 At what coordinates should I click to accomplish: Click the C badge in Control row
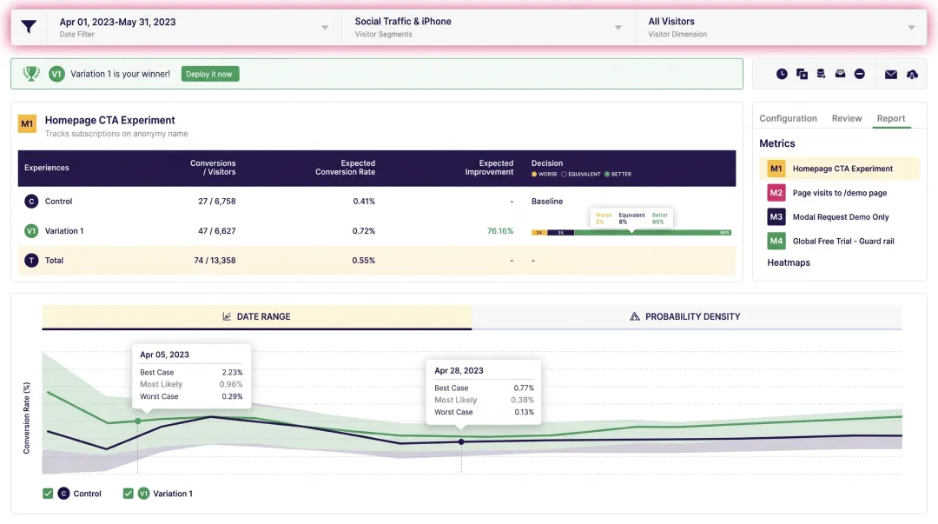31,202
